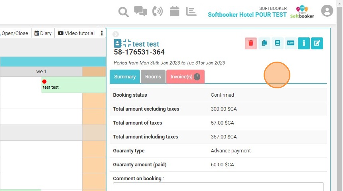Edit booking with pencil icon
Screen dimensions: 343x191
tap(317, 43)
